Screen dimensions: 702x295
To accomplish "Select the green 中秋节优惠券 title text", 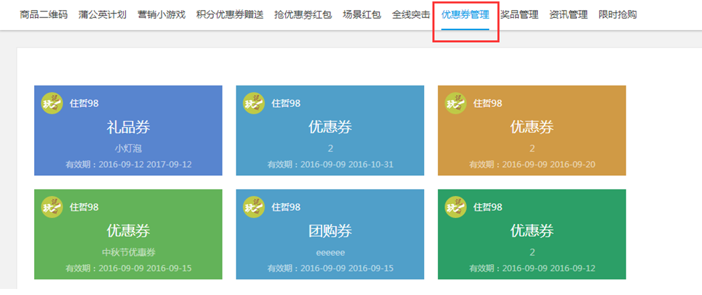I will pos(128,252).
